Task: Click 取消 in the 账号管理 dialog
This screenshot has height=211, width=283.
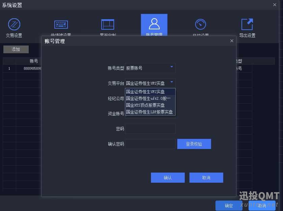Action: (x=206, y=178)
